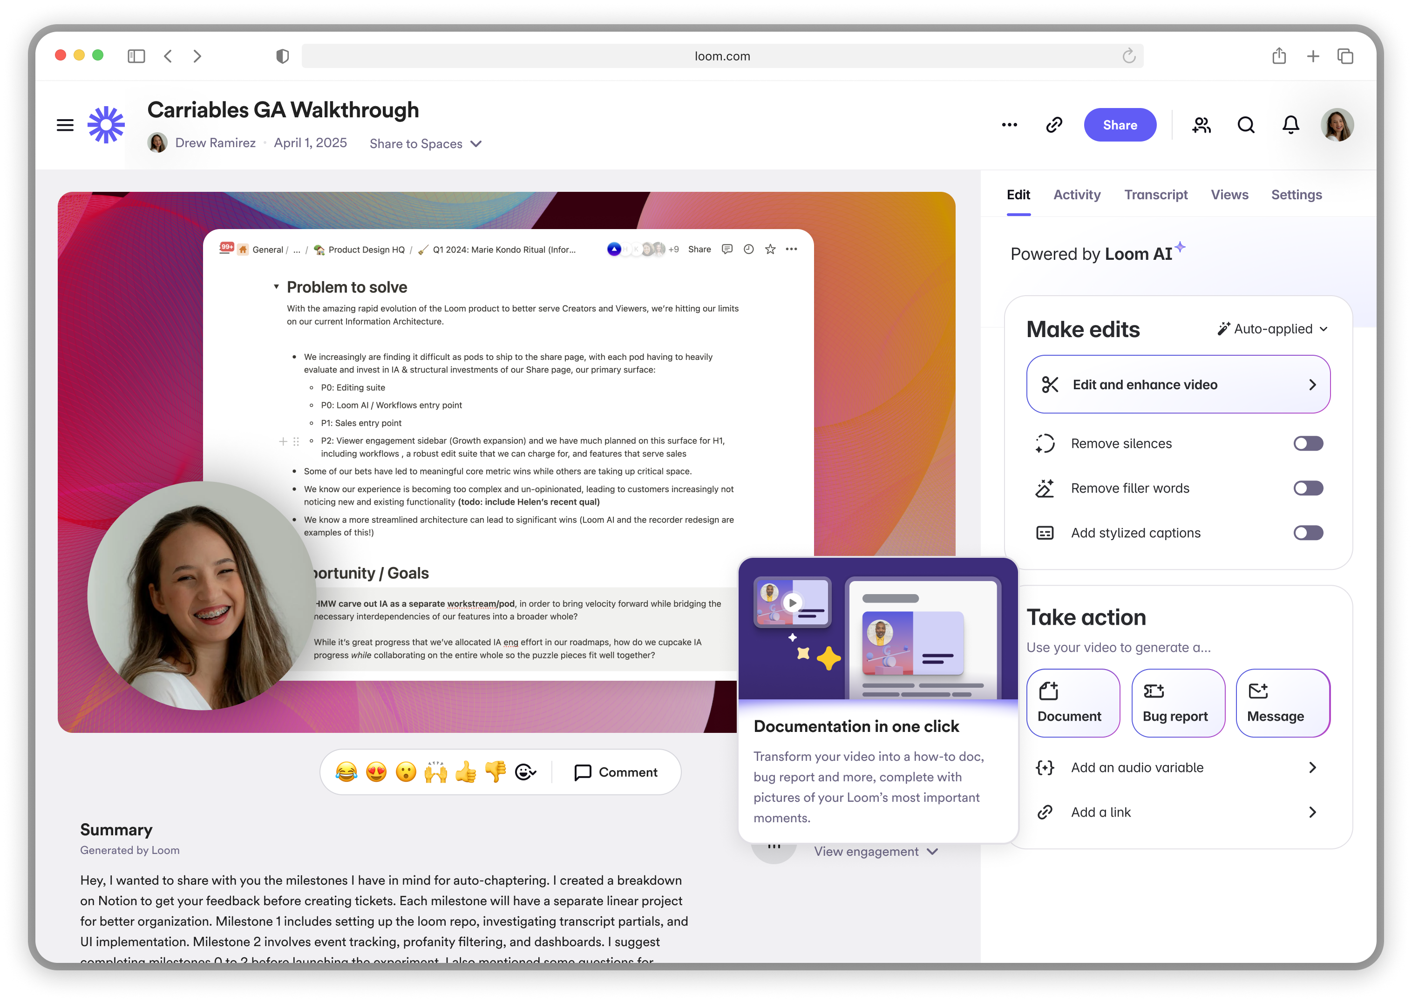Expand the Share to Spaces dropdown

[425, 144]
